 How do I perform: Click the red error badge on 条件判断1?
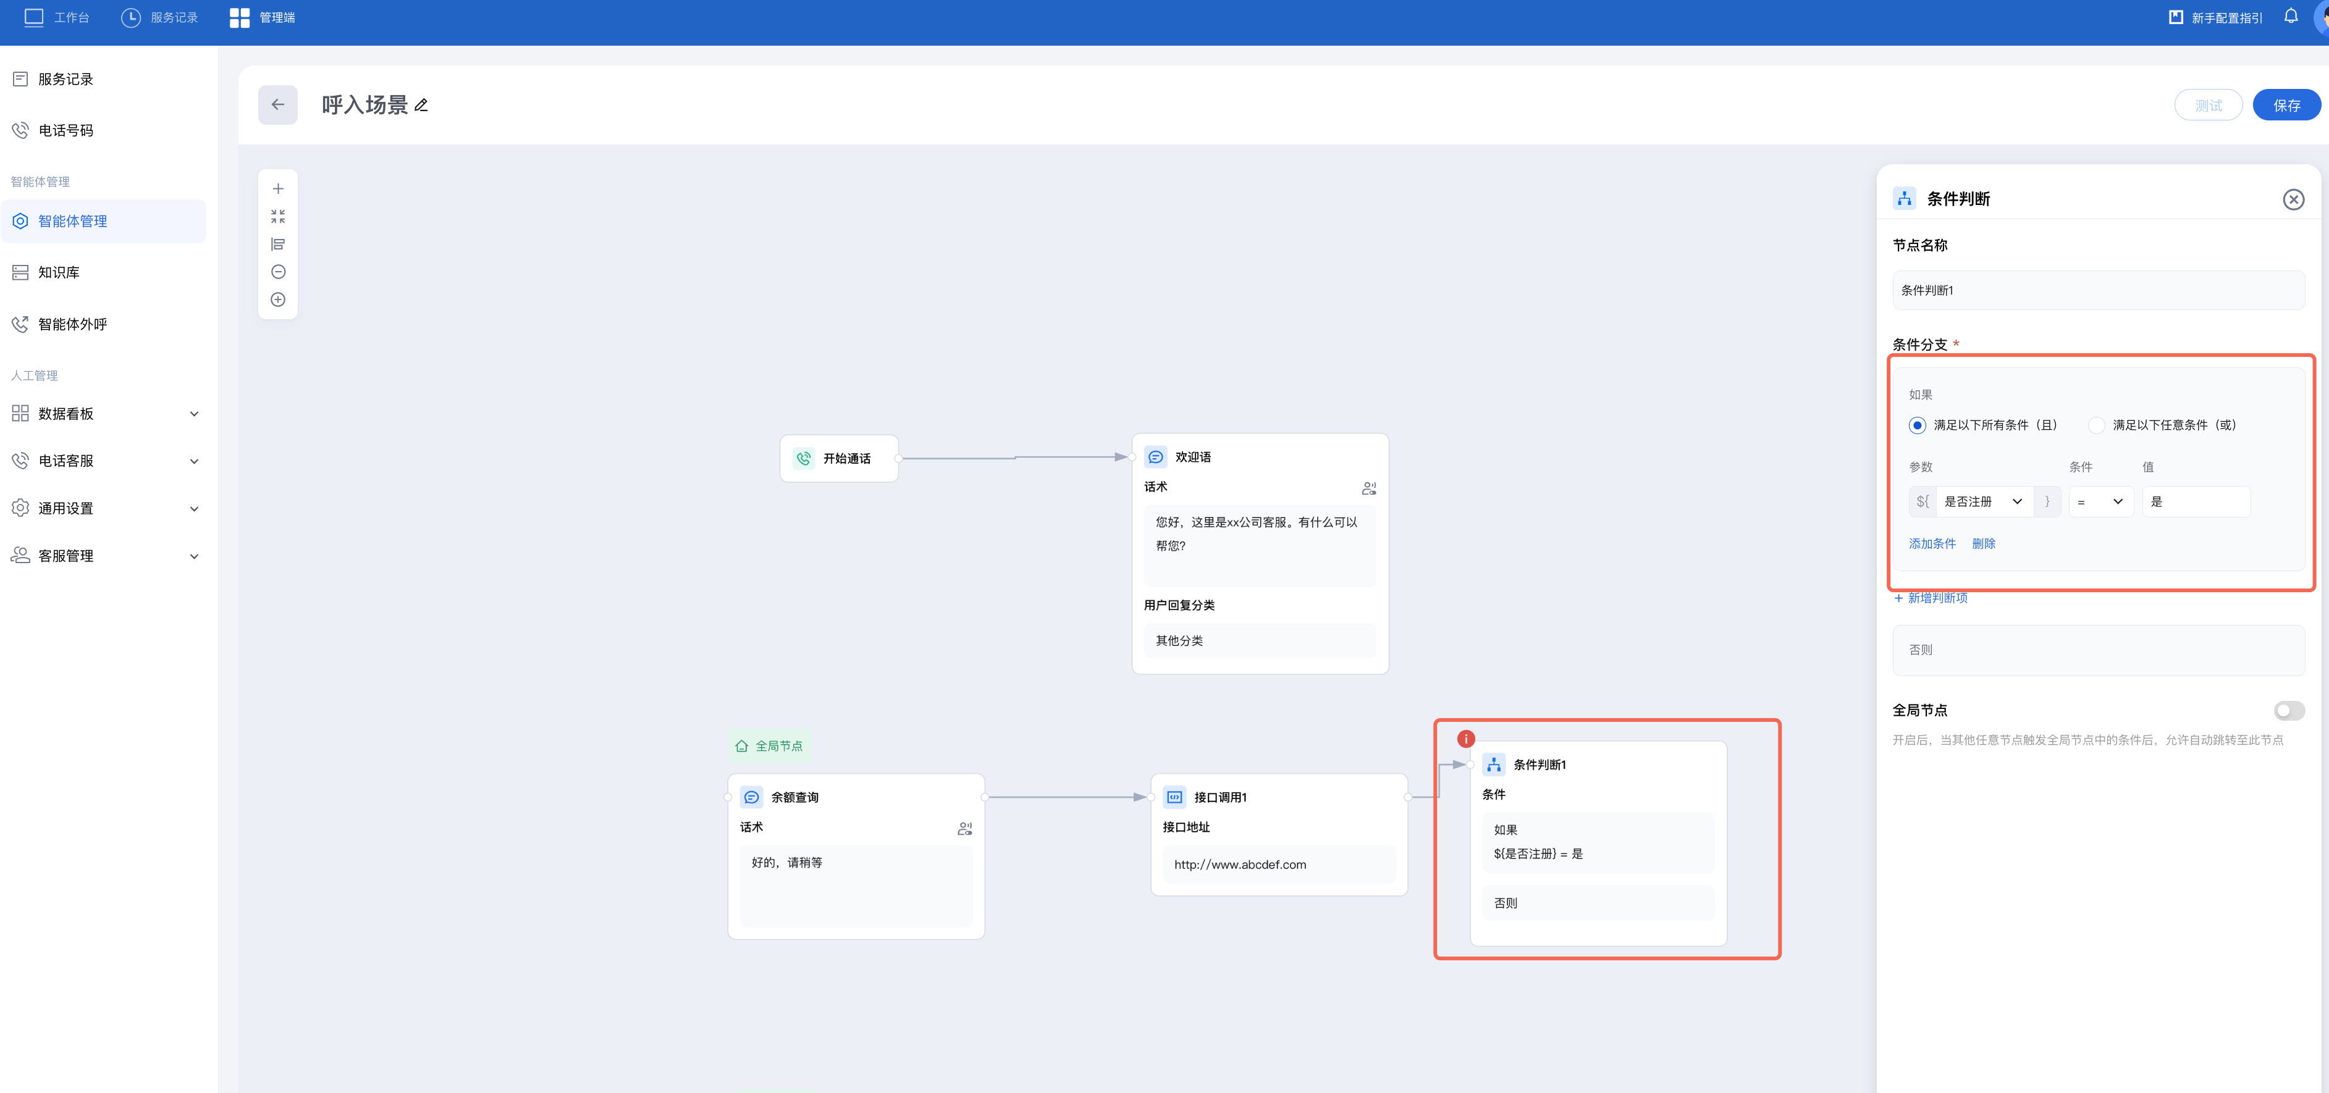[x=1465, y=739]
